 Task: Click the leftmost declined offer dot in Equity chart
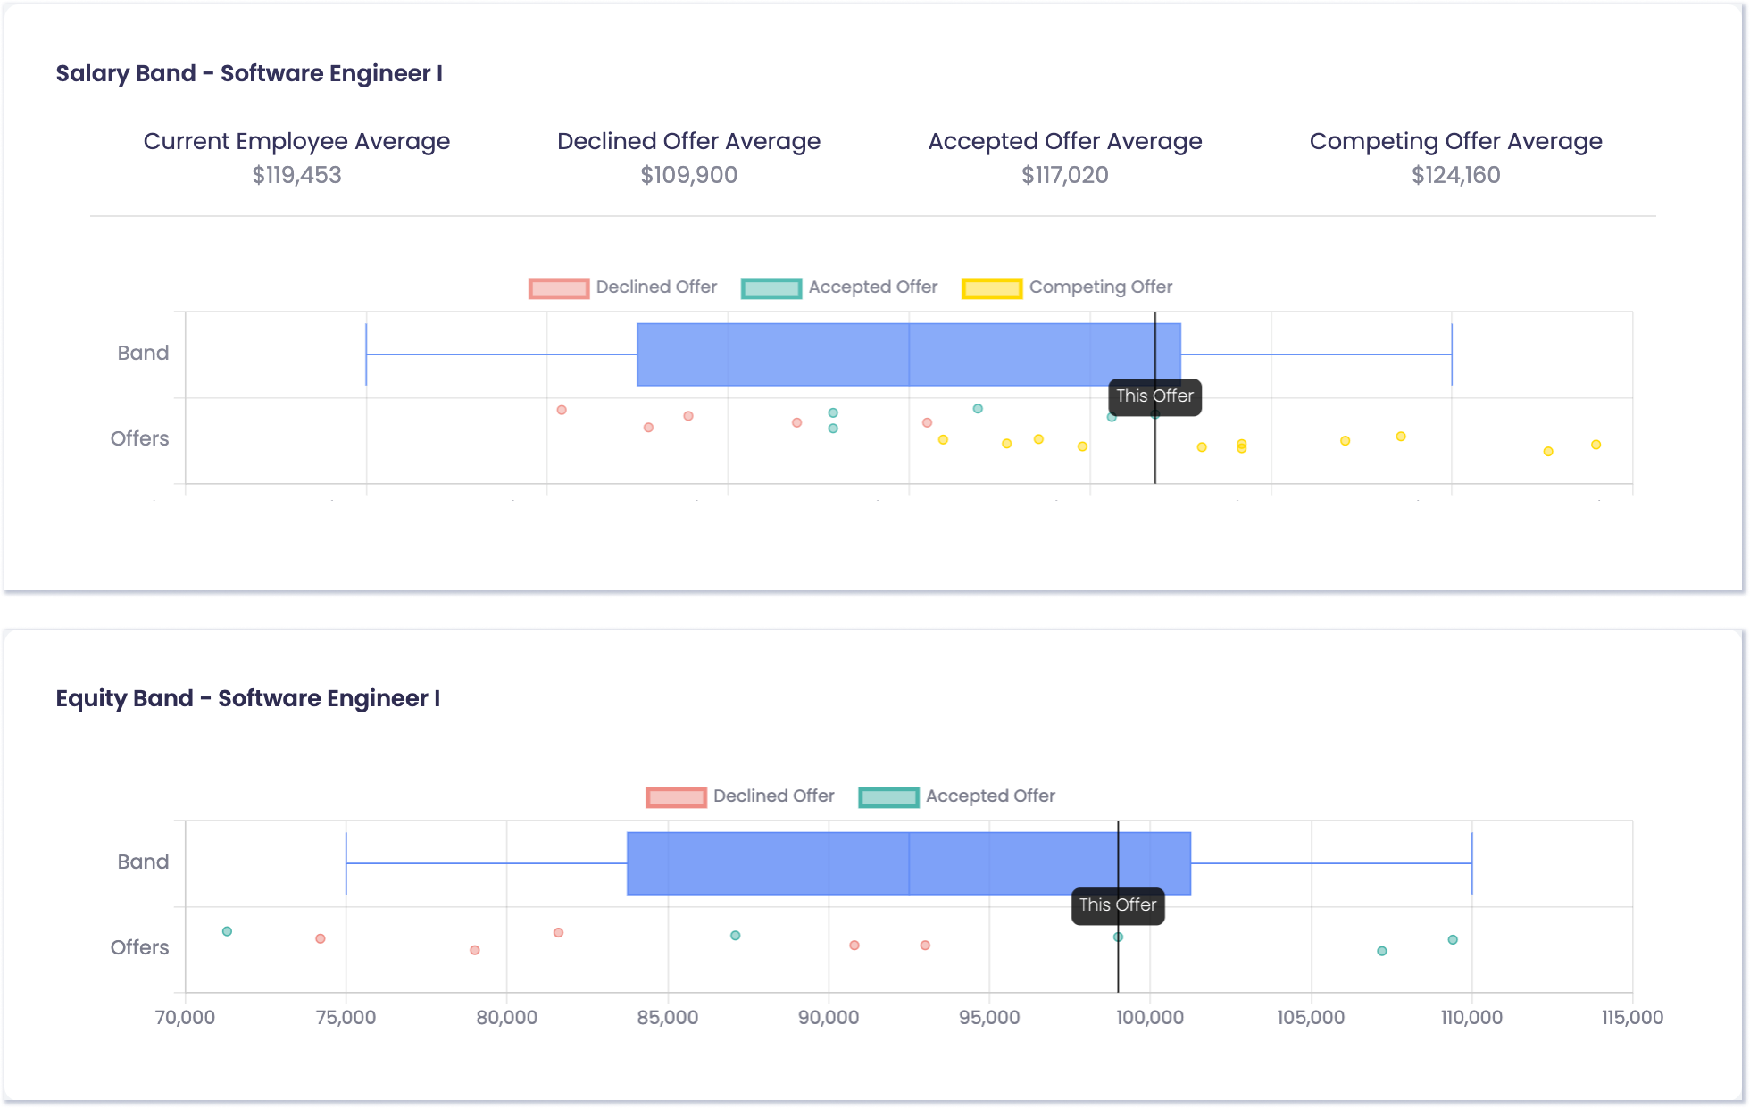tap(321, 938)
